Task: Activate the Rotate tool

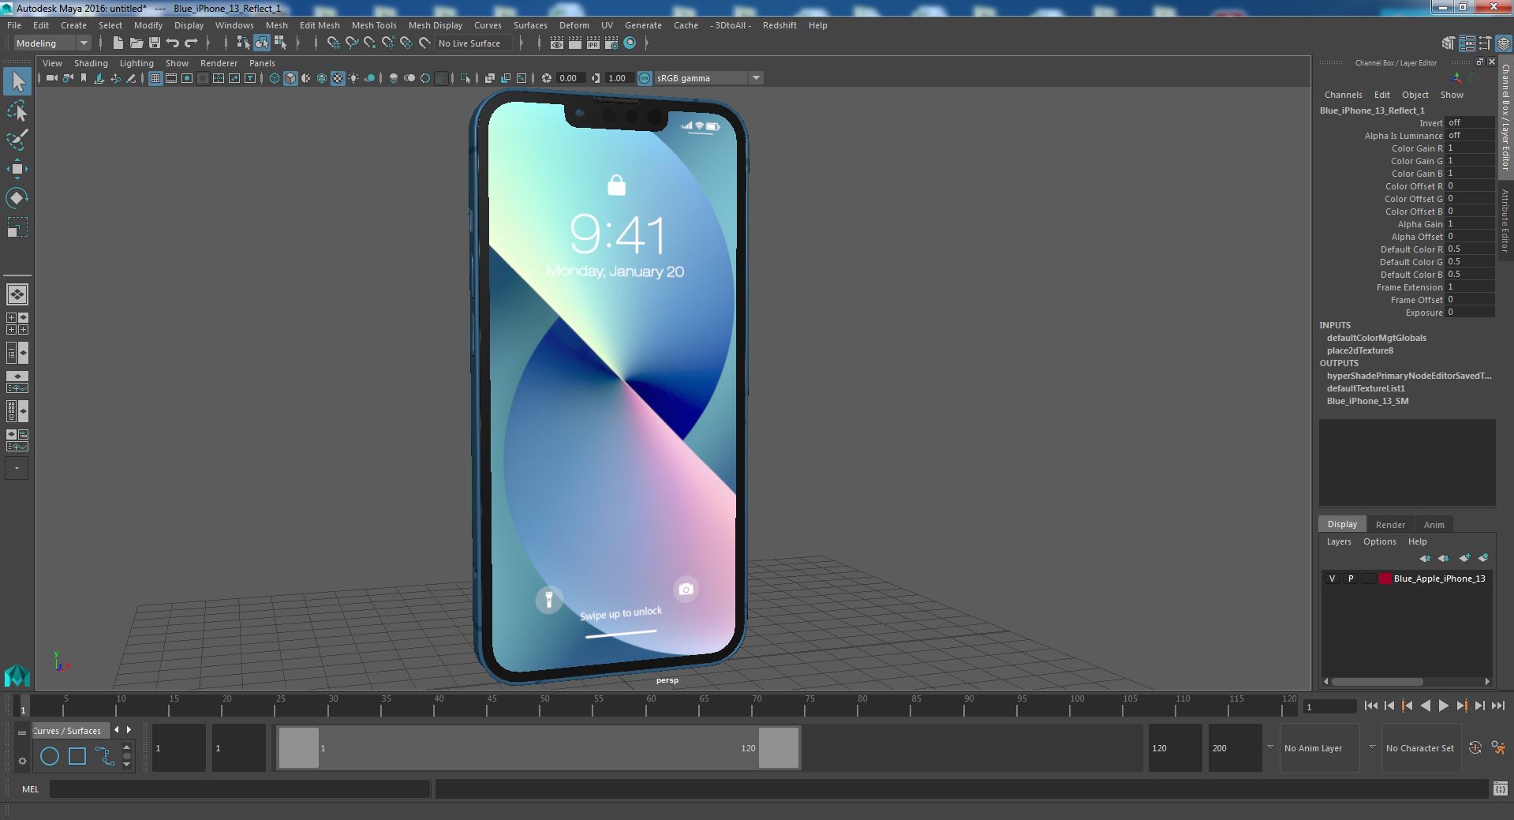Action: coord(17,197)
